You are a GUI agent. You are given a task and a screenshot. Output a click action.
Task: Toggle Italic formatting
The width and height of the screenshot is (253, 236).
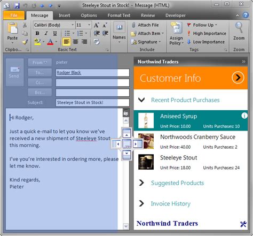point(46,33)
